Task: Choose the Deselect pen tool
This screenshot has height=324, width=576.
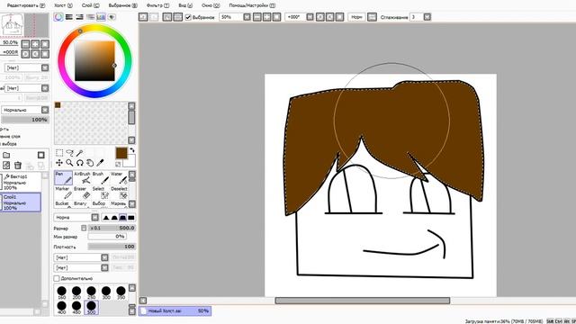Action: click(x=118, y=193)
